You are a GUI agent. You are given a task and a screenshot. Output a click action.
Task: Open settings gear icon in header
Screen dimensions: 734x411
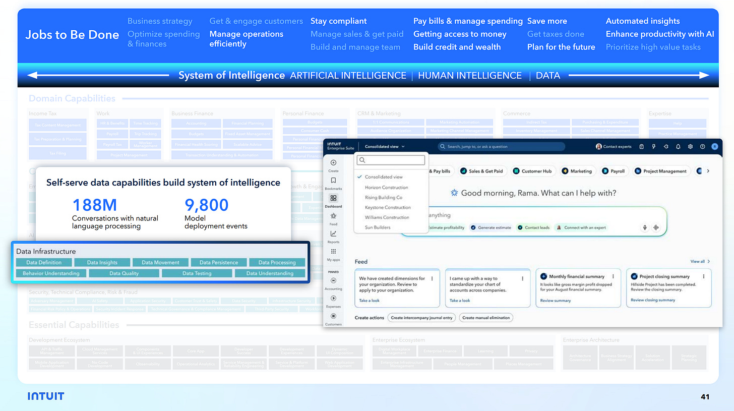(x=690, y=147)
